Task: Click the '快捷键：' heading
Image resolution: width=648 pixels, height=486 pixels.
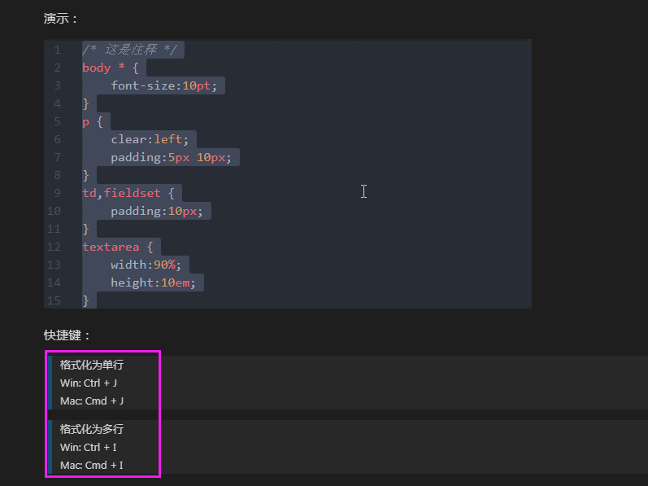Action: [x=67, y=335]
